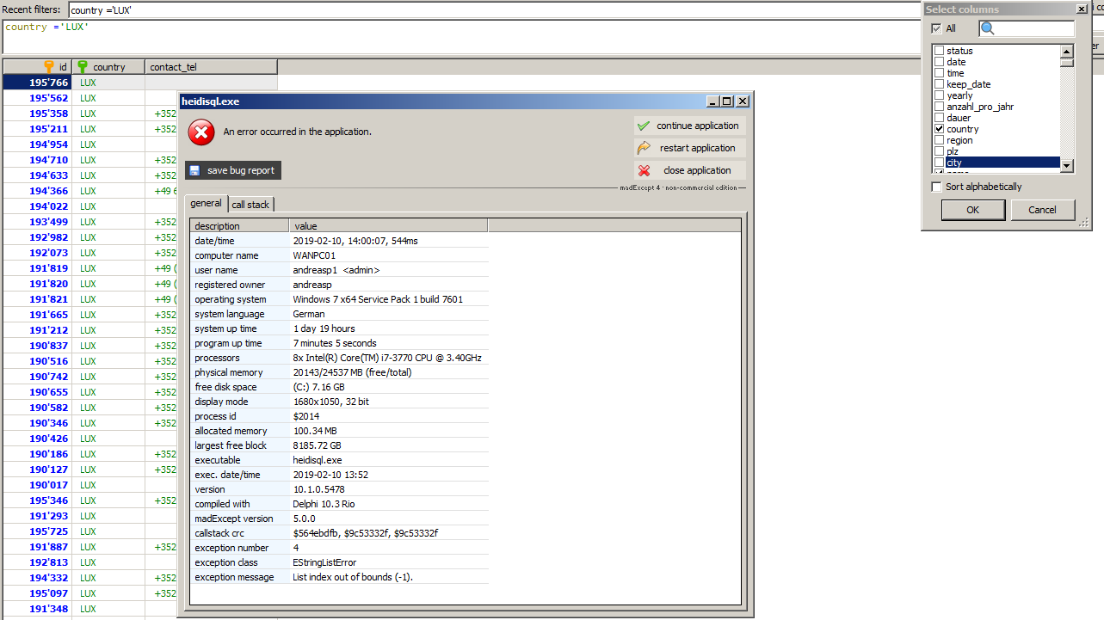The height and width of the screenshot is (620, 1104).
Task: Uncheck the country column checkbox
Action: pos(940,129)
